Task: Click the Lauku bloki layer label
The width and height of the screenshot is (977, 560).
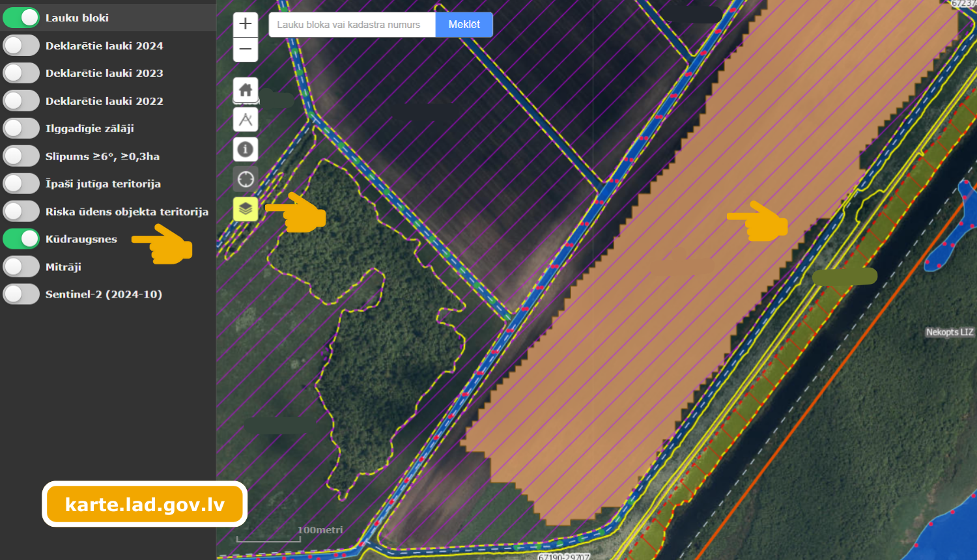Action: pos(77,18)
